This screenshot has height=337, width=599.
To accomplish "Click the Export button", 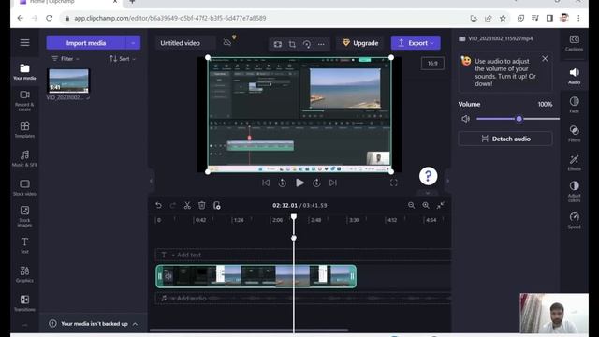I will [x=416, y=43].
